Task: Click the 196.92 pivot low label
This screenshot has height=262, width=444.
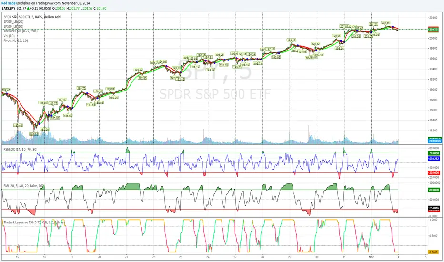Action: (x=276, y=57)
